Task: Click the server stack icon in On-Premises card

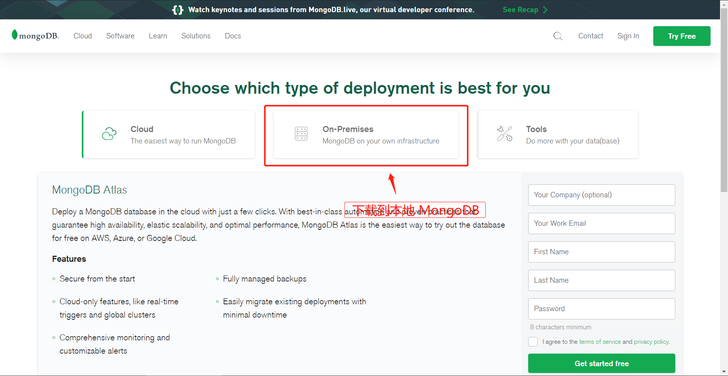Action: (301, 134)
